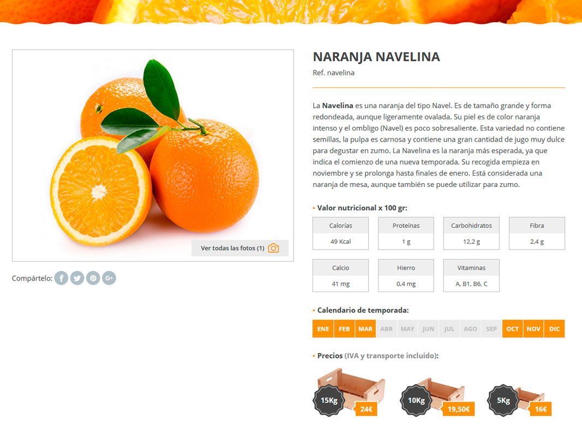This screenshot has height=436, width=582.
Task: Share the product on Twitter
Action: point(77,278)
